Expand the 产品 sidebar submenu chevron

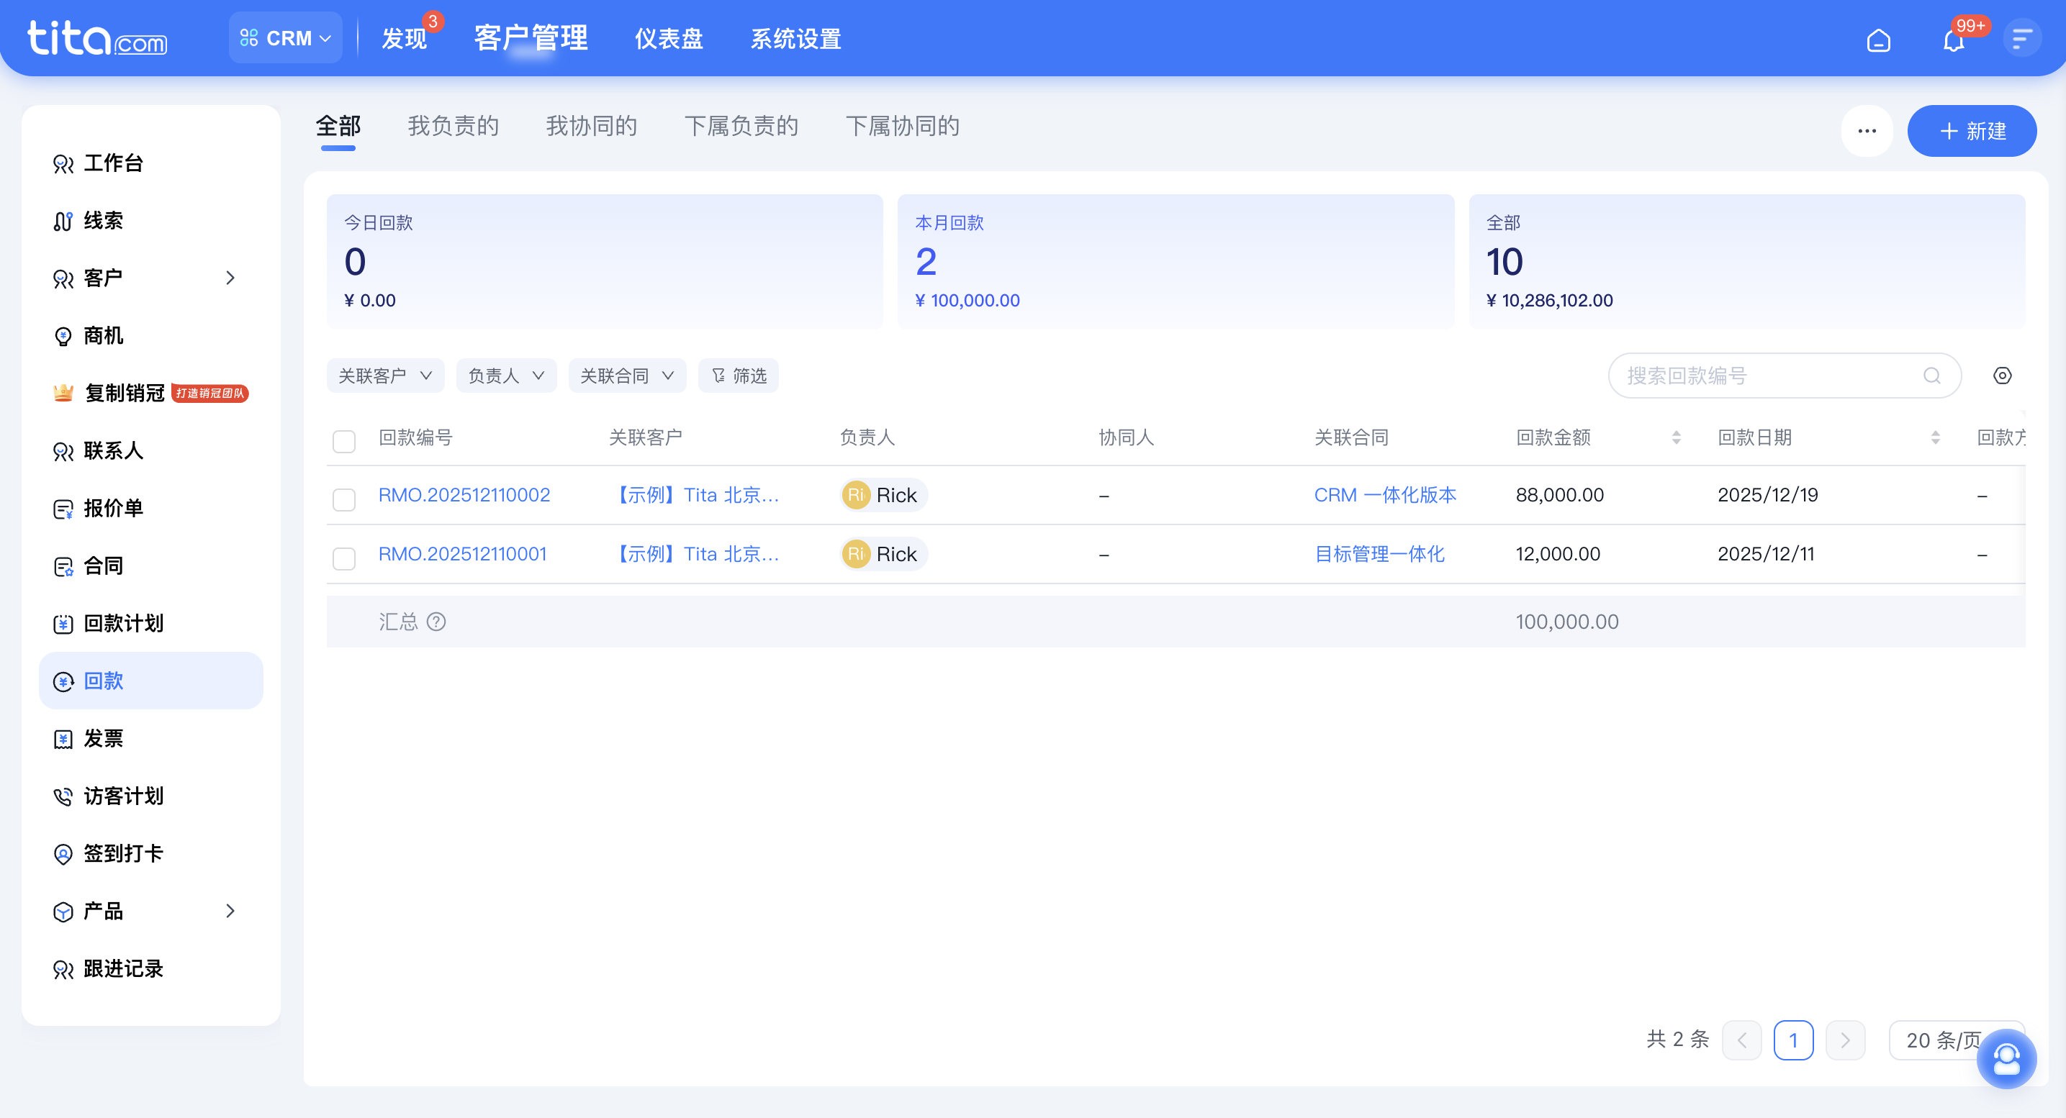pyautogui.click(x=230, y=910)
